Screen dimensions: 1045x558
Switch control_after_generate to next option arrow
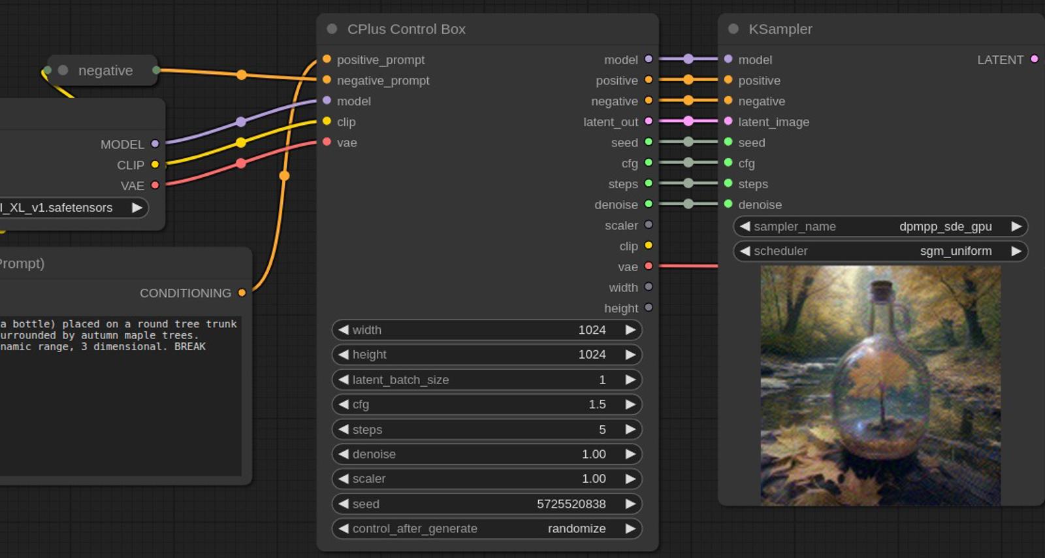(630, 529)
